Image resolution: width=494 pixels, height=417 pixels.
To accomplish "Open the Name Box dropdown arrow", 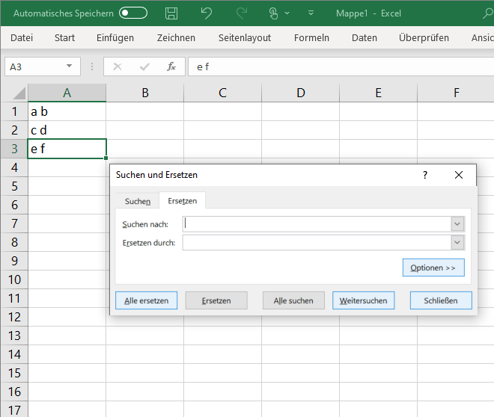I will [70, 67].
